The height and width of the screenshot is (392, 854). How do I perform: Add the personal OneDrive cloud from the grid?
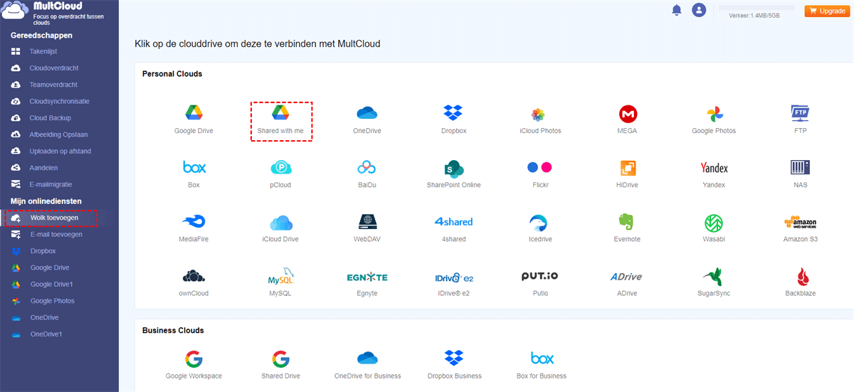pyautogui.click(x=367, y=120)
